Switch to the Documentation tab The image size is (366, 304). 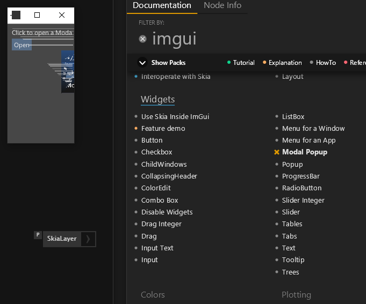(162, 5)
